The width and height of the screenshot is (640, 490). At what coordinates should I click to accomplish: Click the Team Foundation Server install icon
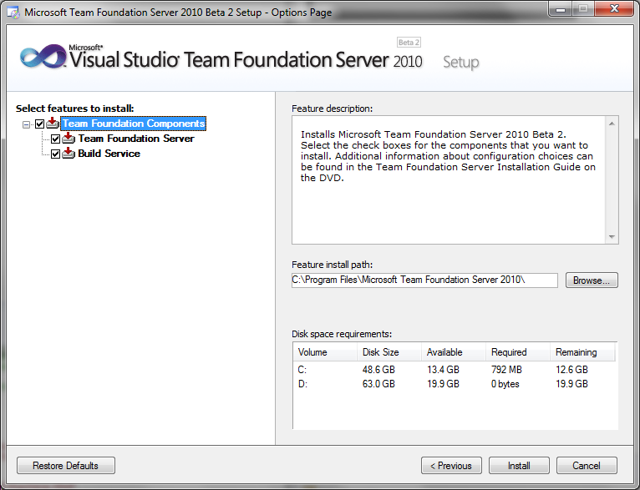[69, 139]
